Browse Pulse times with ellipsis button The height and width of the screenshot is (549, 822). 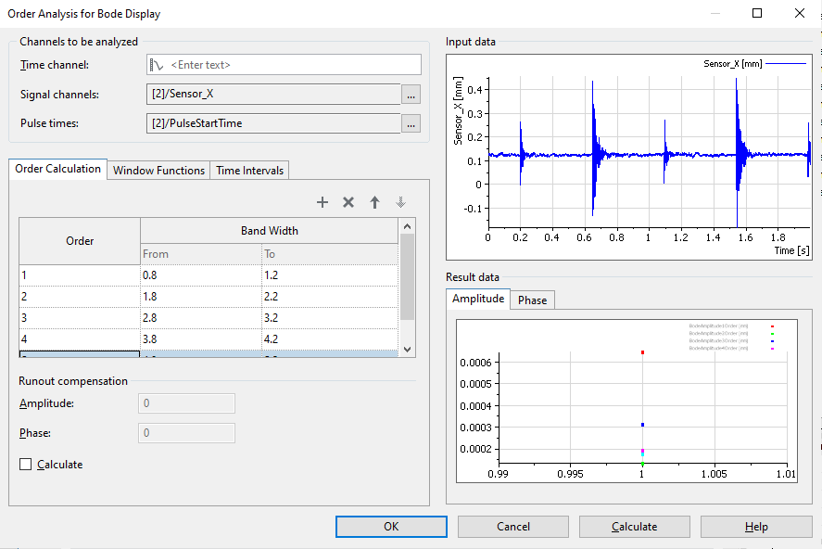point(411,123)
